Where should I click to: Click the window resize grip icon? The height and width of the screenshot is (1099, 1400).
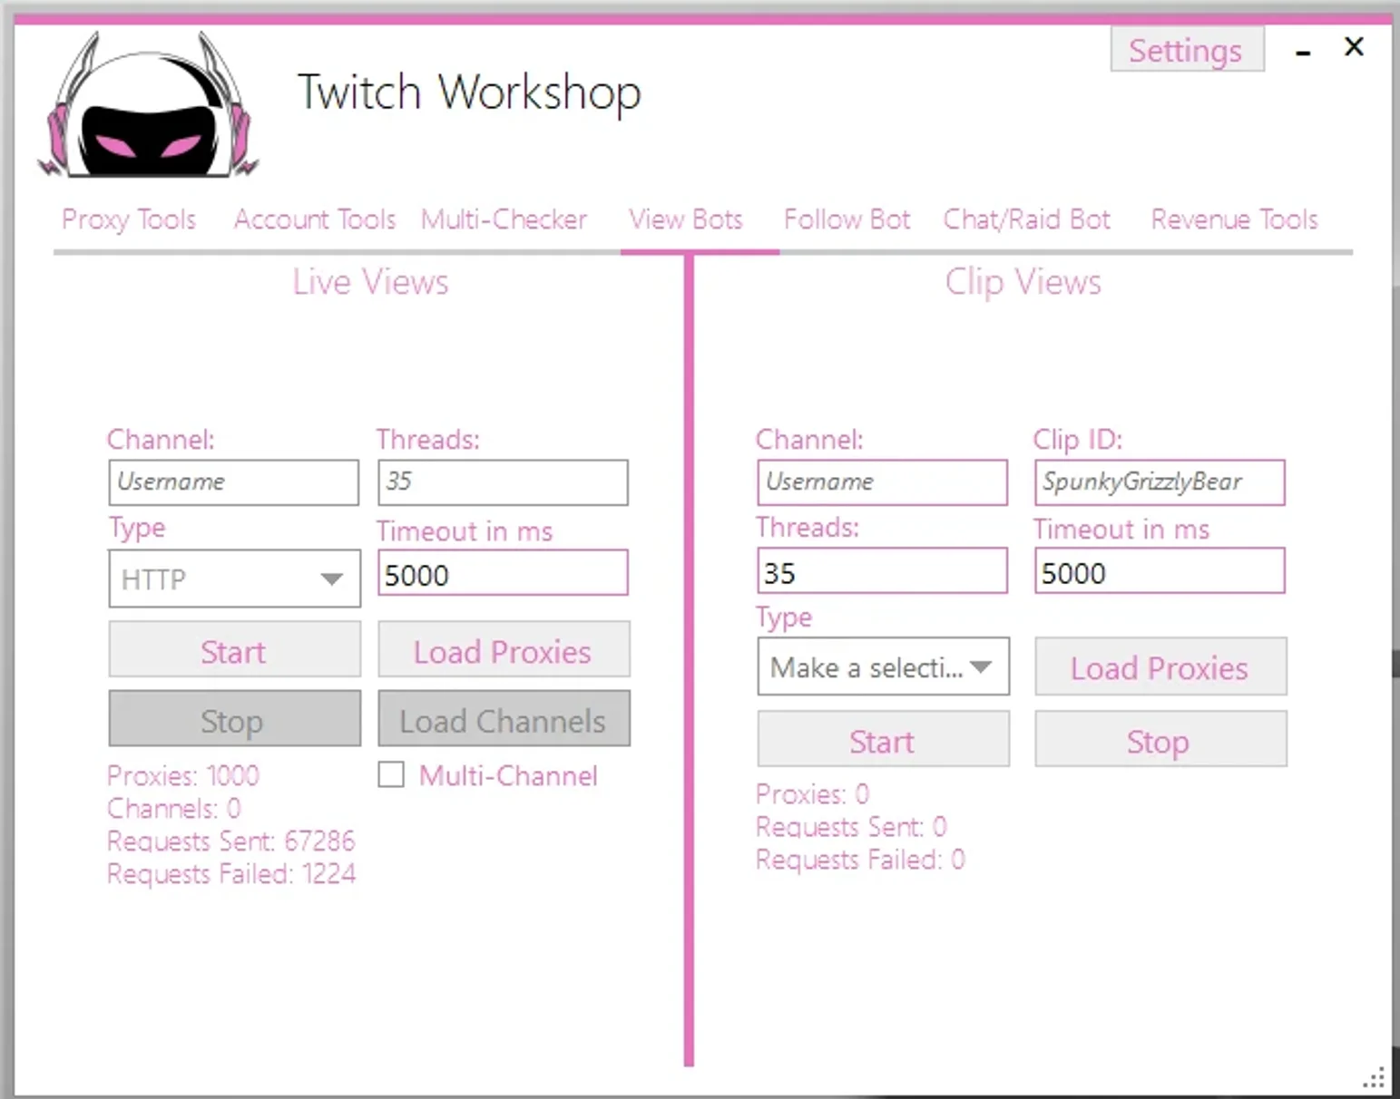[1375, 1076]
